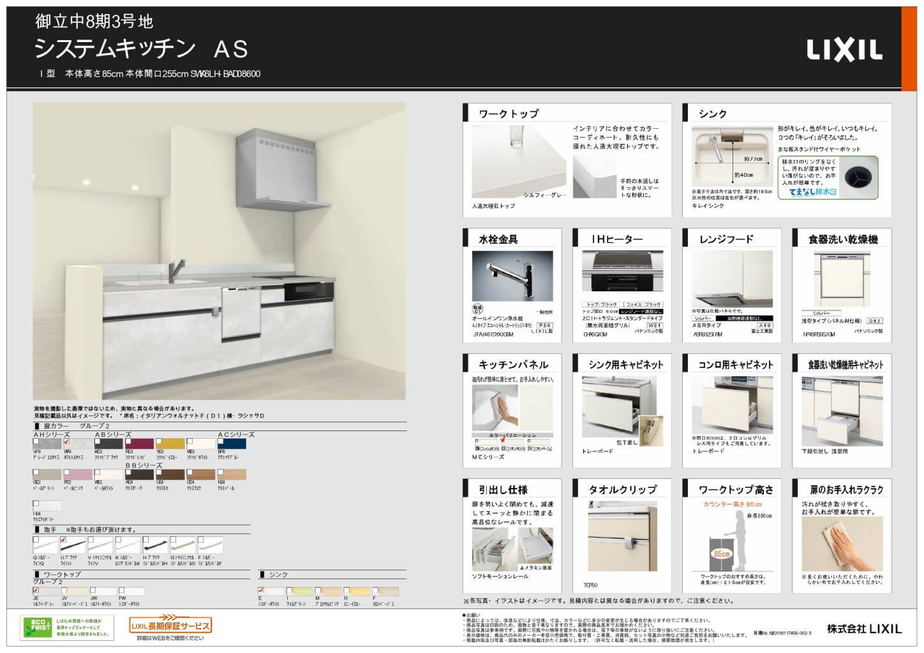Click the LIXIL長期保証サービス logo
Viewport: 924px width, 653px height.
[x=170, y=625]
